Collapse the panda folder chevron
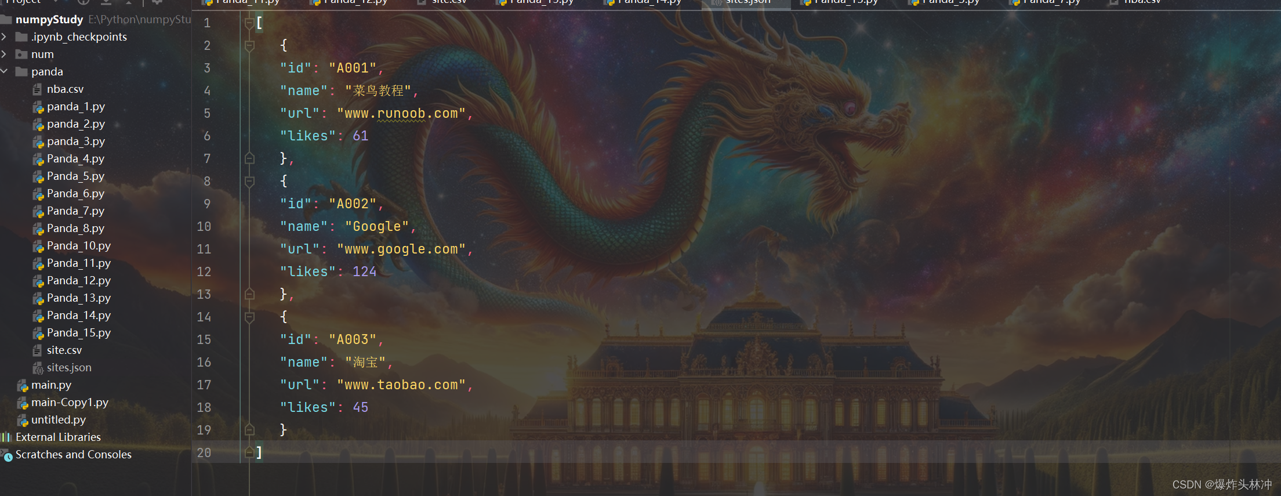 [5, 71]
